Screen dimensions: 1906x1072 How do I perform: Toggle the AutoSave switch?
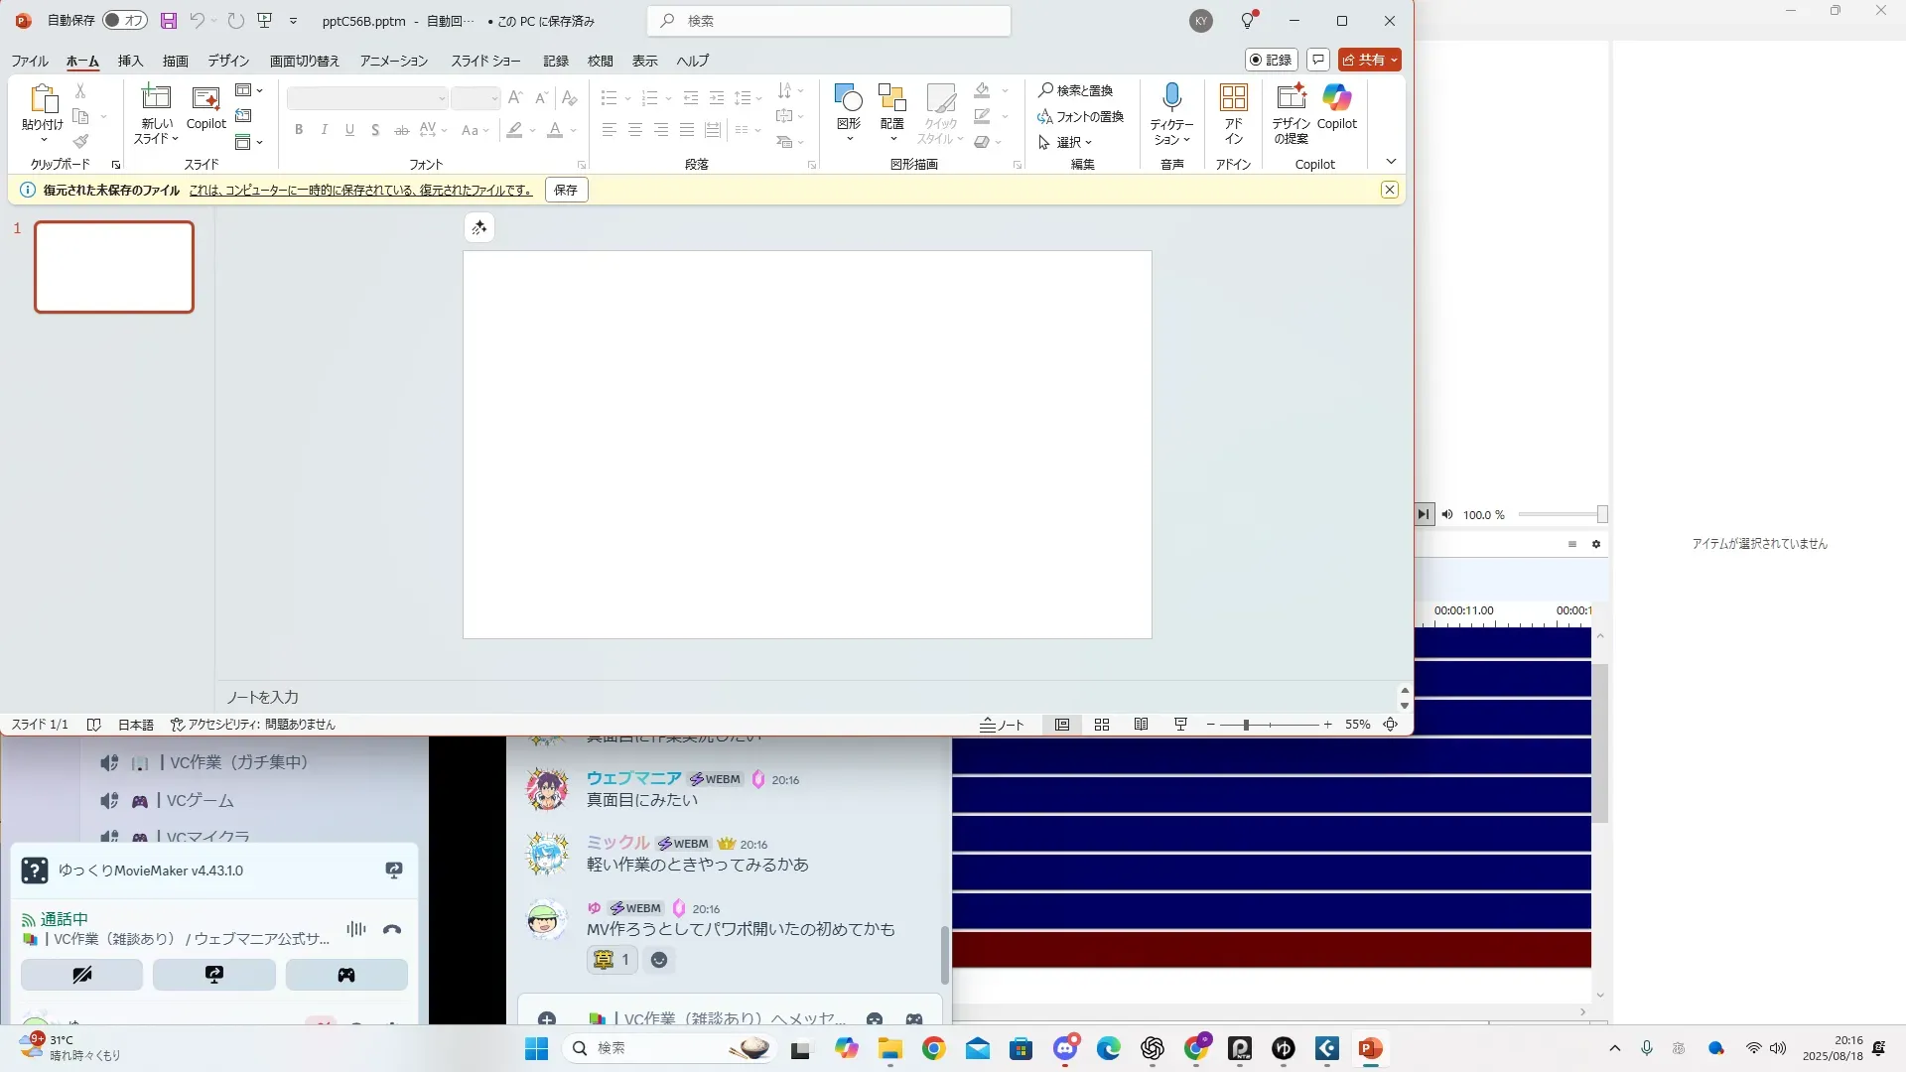pyautogui.click(x=125, y=21)
